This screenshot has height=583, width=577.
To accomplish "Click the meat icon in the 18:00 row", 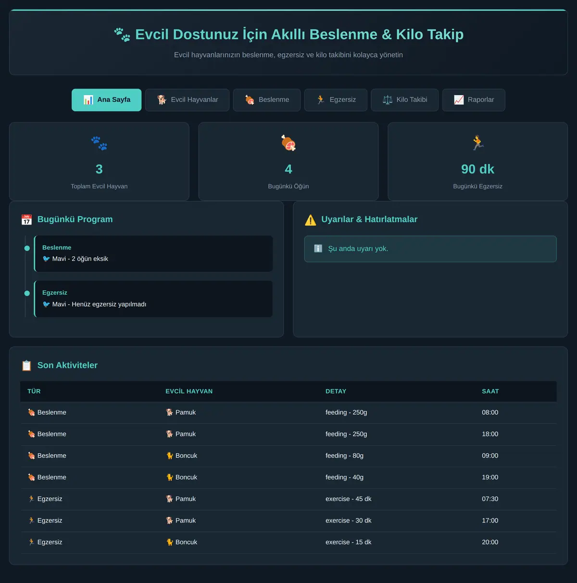I will coord(31,434).
